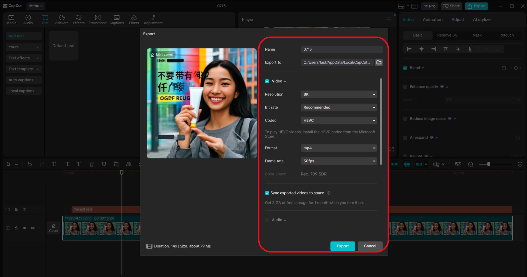This screenshot has height=277, width=527.
Task: Select the Remove BG sub-tab
Action: 447,35
